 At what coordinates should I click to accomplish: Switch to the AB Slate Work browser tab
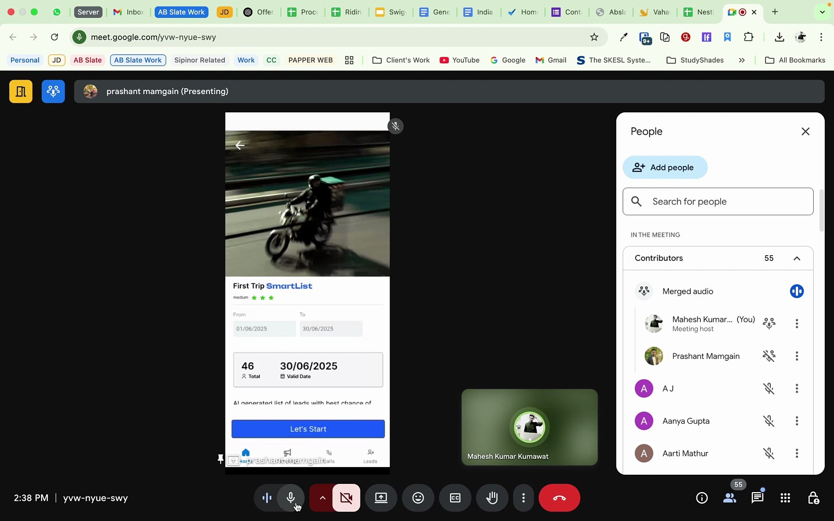(x=181, y=12)
